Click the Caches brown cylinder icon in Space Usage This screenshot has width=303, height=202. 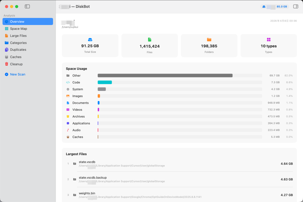tap(68, 137)
